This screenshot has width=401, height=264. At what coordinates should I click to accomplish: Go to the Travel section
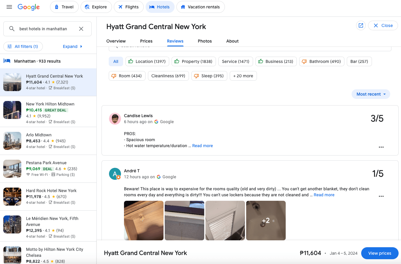pyautogui.click(x=64, y=7)
